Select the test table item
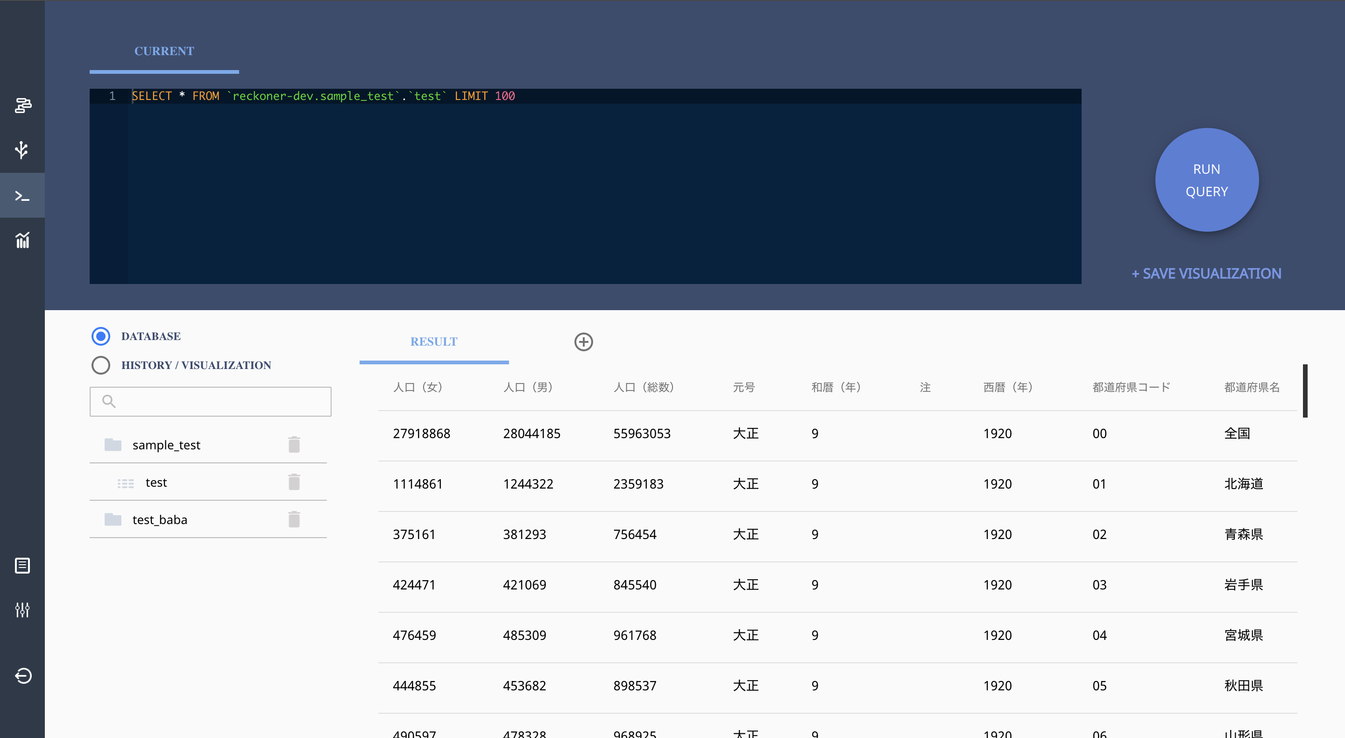The width and height of the screenshot is (1345, 738). pos(156,483)
